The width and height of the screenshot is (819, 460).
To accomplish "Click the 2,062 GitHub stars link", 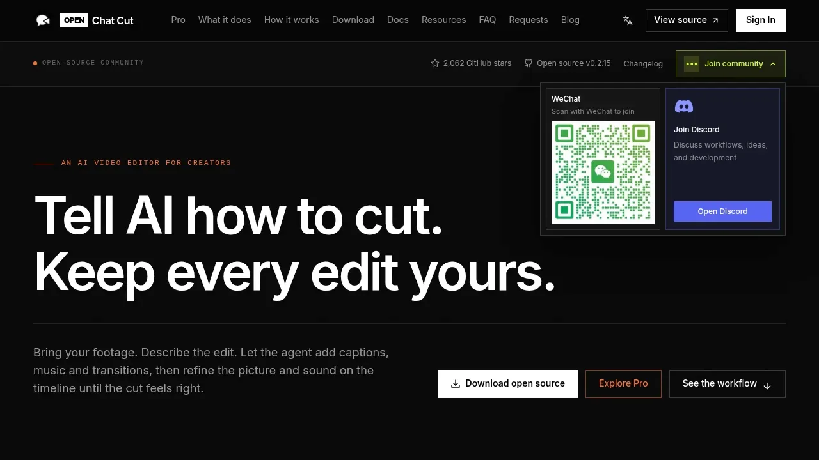I will click(x=471, y=63).
